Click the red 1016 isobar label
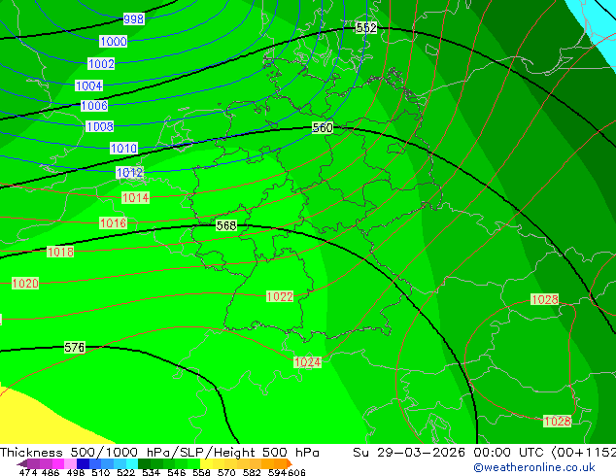The width and height of the screenshot is (616, 476). 113,223
